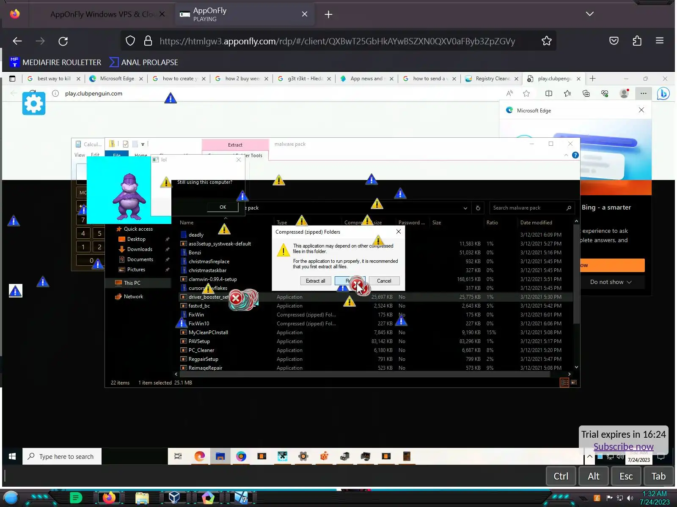This screenshot has height=507, width=677.
Task: Open VirtualBox on host taskbar
Action: 174,498
